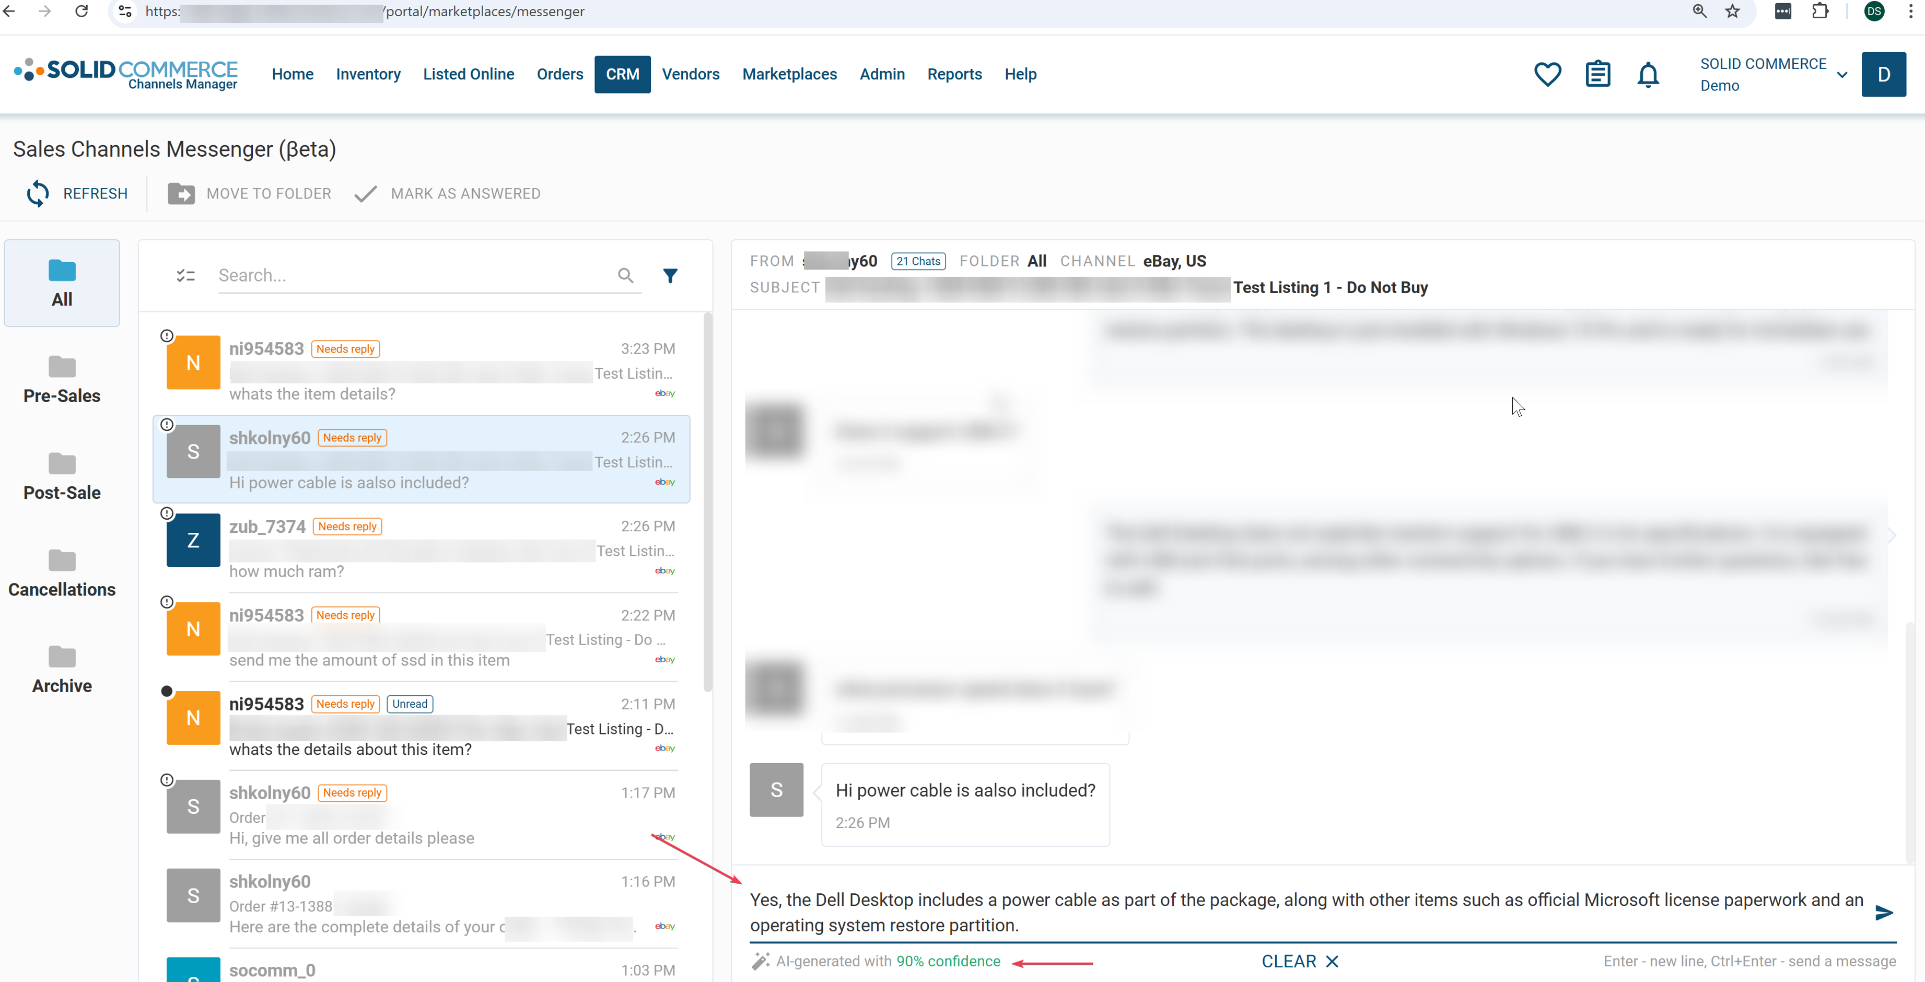The width and height of the screenshot is (1925, 982).
Task: Select the S avatar of the 1:17 PM message
Action: pos(193,807)
